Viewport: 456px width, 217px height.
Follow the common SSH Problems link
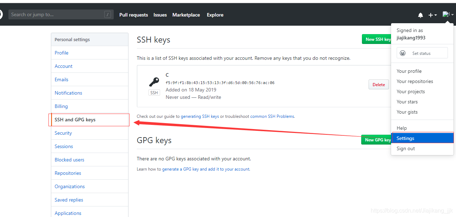[x=272, y=116]
